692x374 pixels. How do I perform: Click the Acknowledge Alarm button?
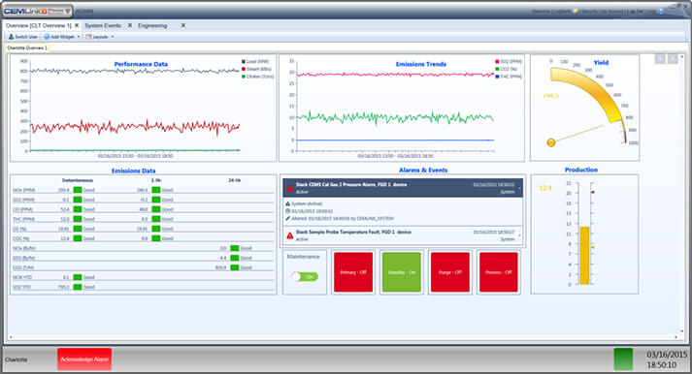tap(84, 359)
